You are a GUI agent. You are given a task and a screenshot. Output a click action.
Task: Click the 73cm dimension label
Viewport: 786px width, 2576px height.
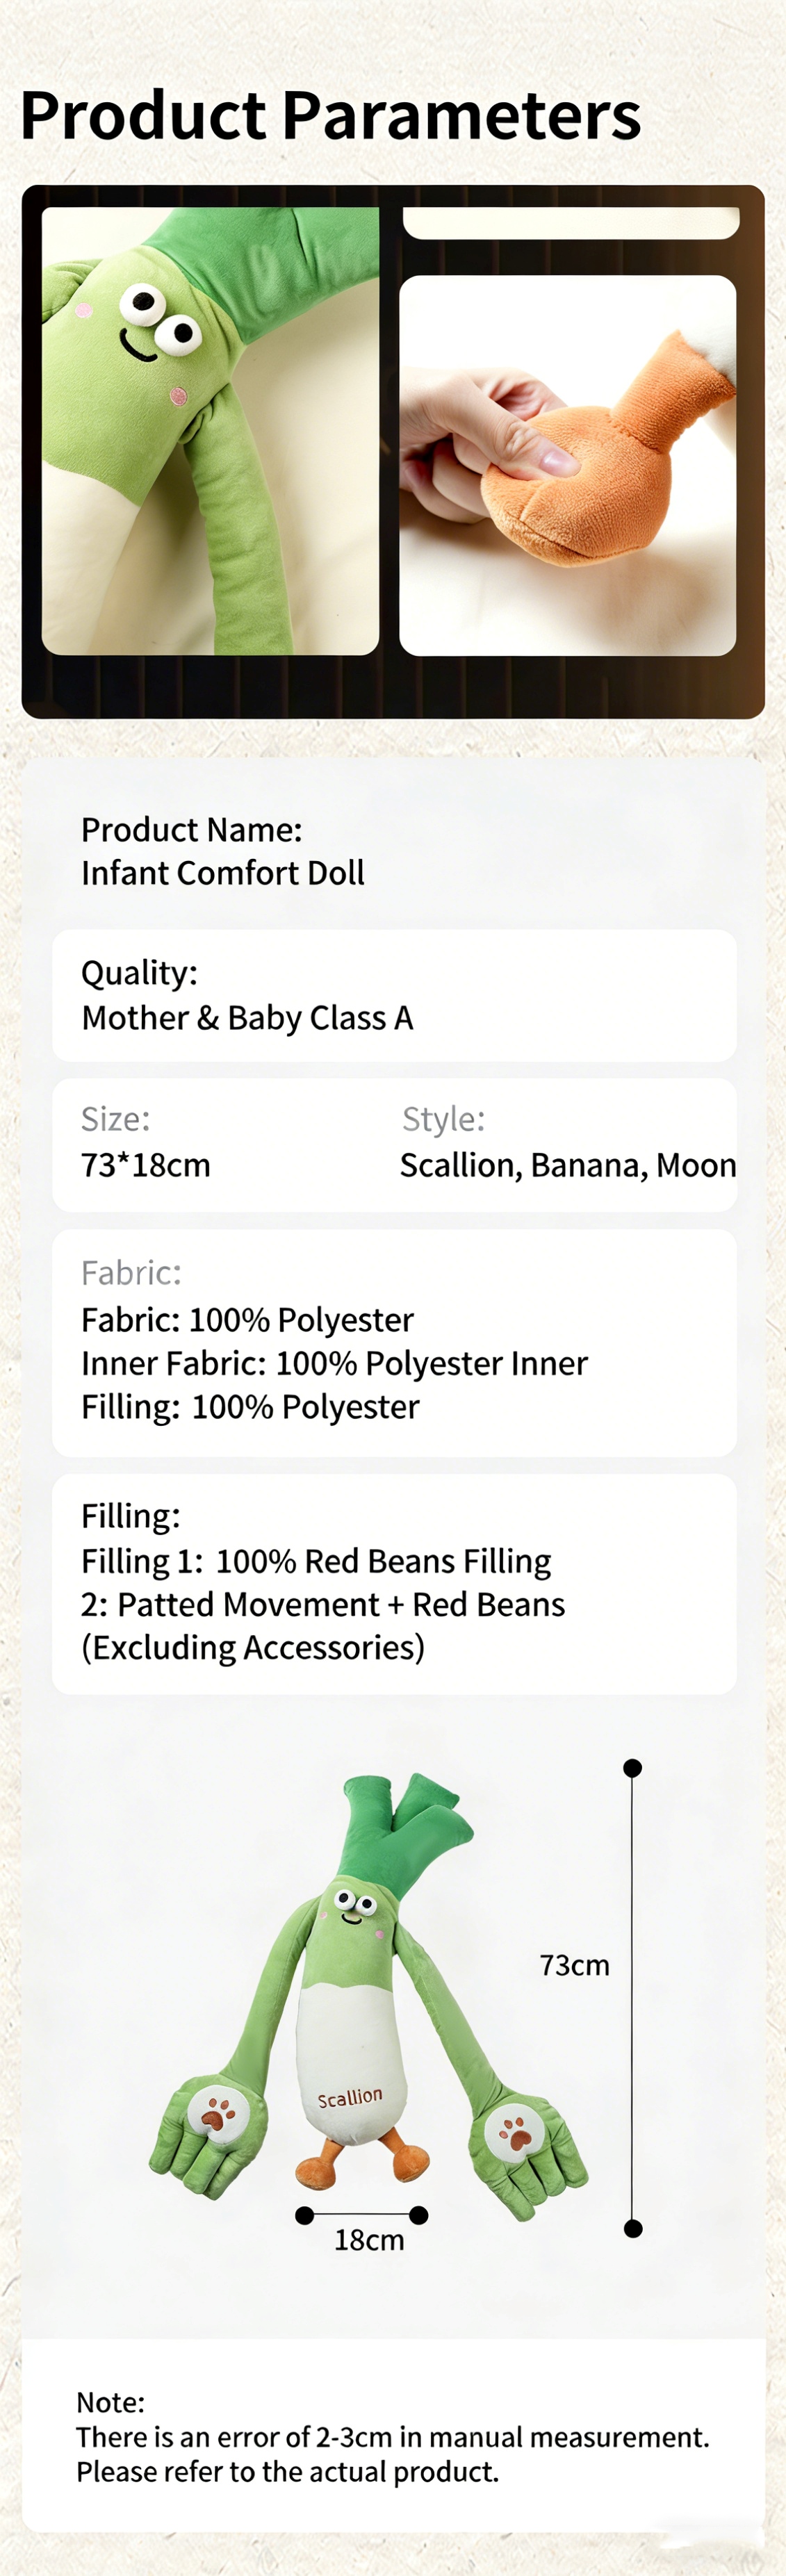point(574,1965)
